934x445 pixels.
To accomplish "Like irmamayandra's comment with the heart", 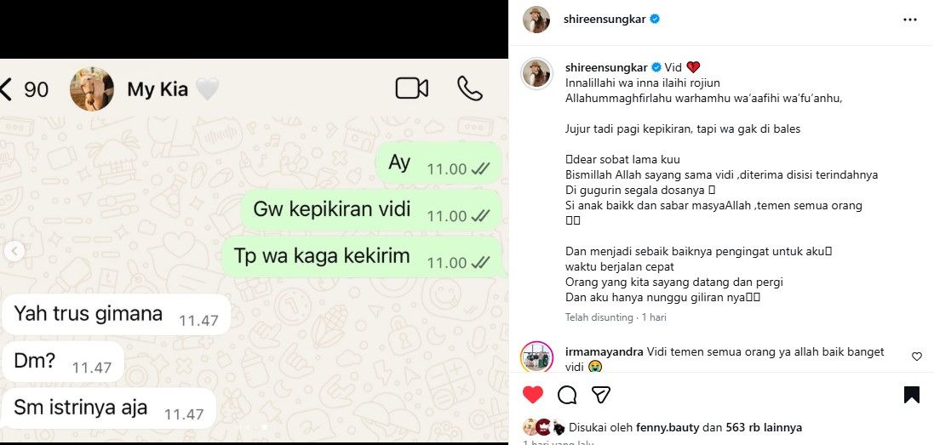I will 917,357.
